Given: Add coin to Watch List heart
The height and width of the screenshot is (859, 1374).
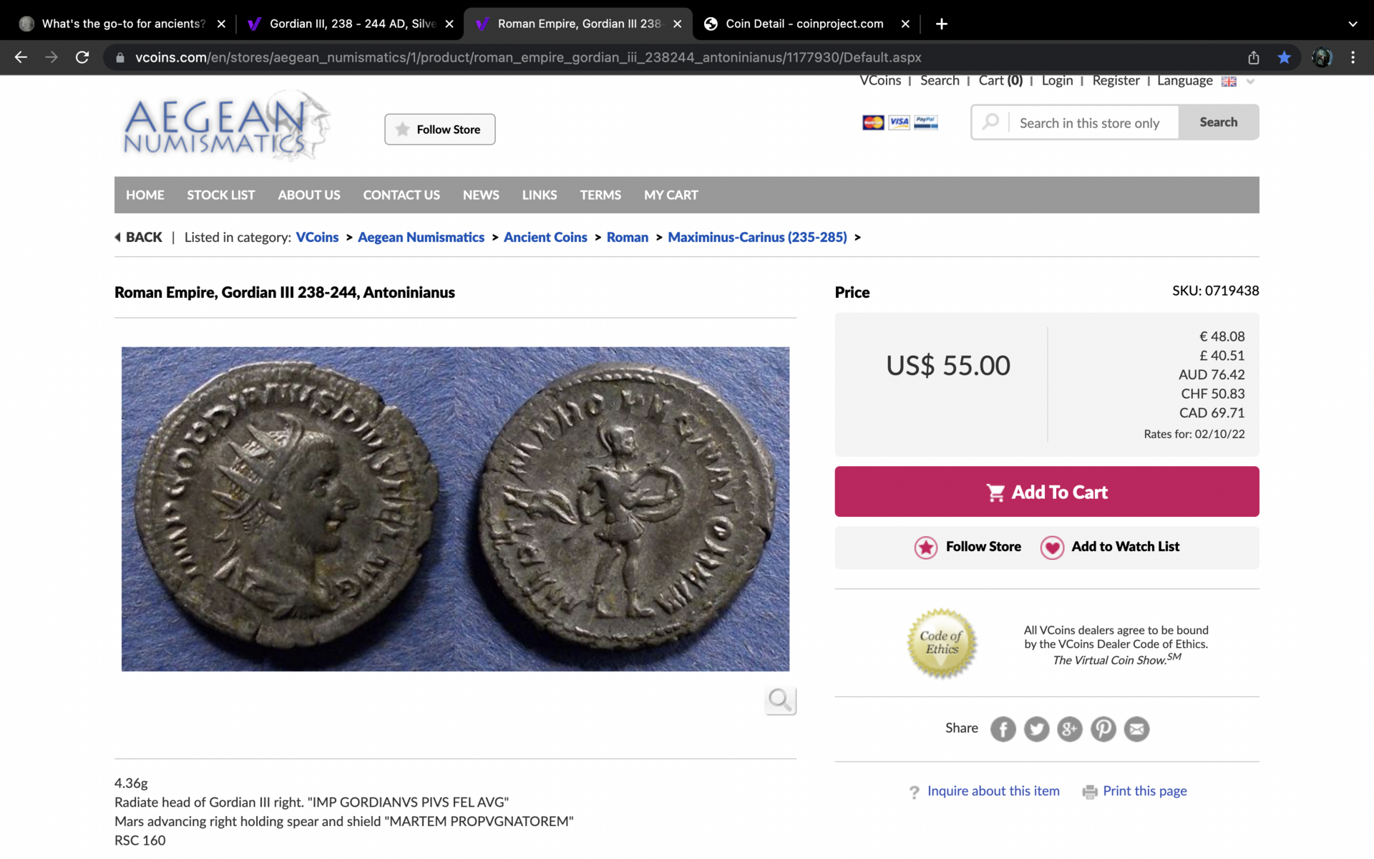Looking at the screenshot, I should click(1052, 547).
